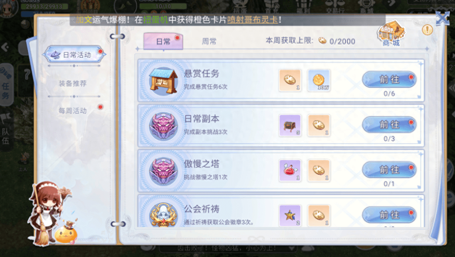Viewport: 455px width, 257px height.
Task: Tap the yellow exclamation info icon
Action: (427, 29)
